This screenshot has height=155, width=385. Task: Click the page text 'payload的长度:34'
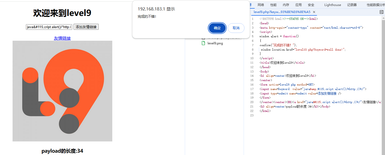point(62,151)
